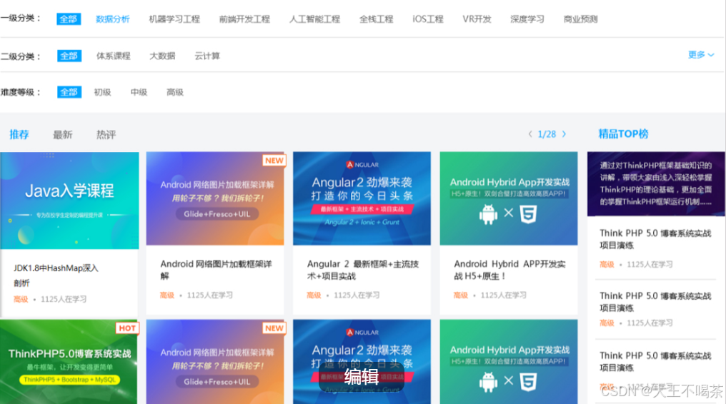Open second-row Android Hybrid App thumbnail
The height and width of the screenshot is (404, 726).
[509, 362]
